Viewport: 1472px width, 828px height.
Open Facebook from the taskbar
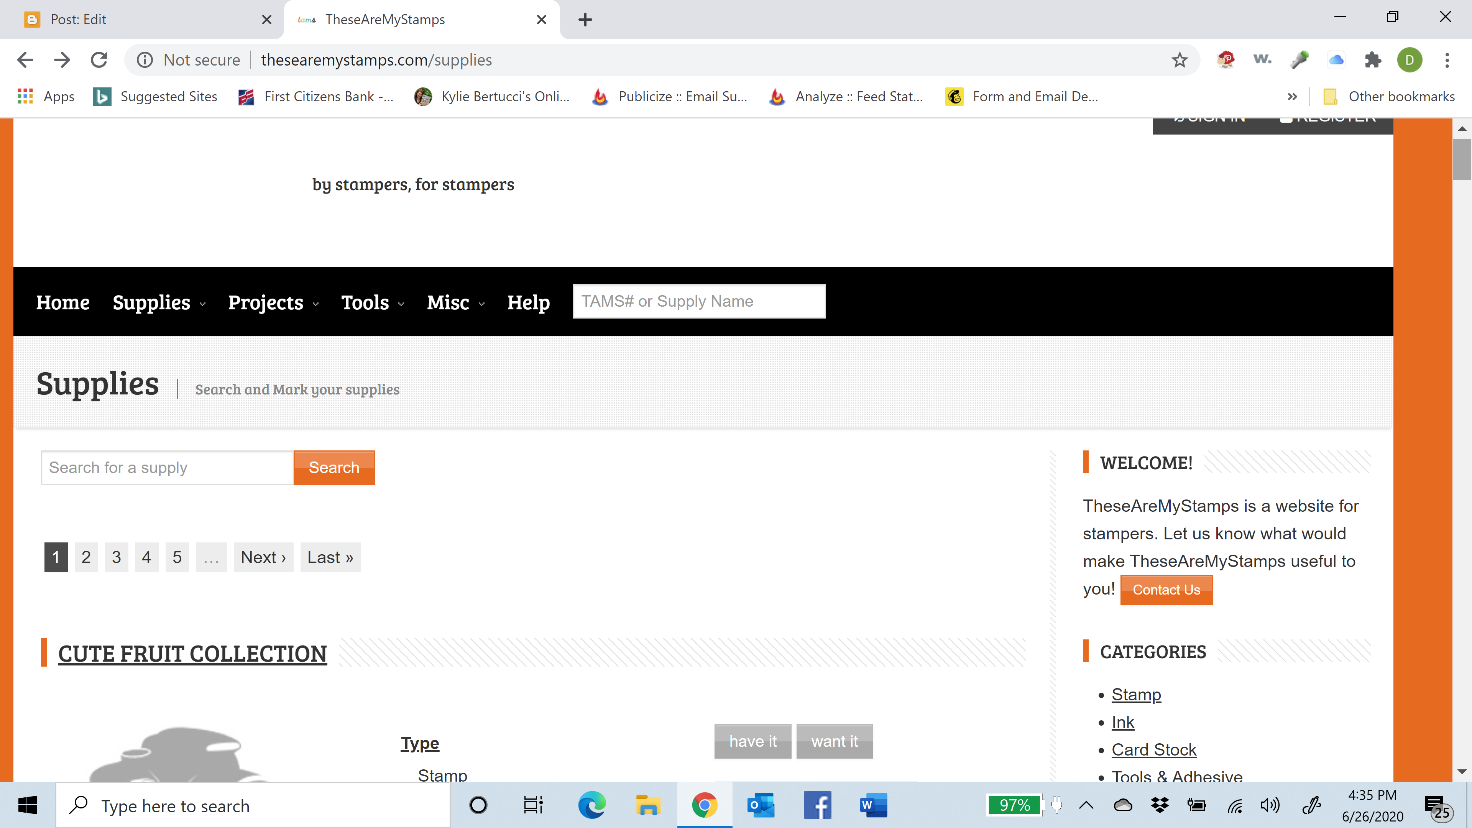[817, 805]
